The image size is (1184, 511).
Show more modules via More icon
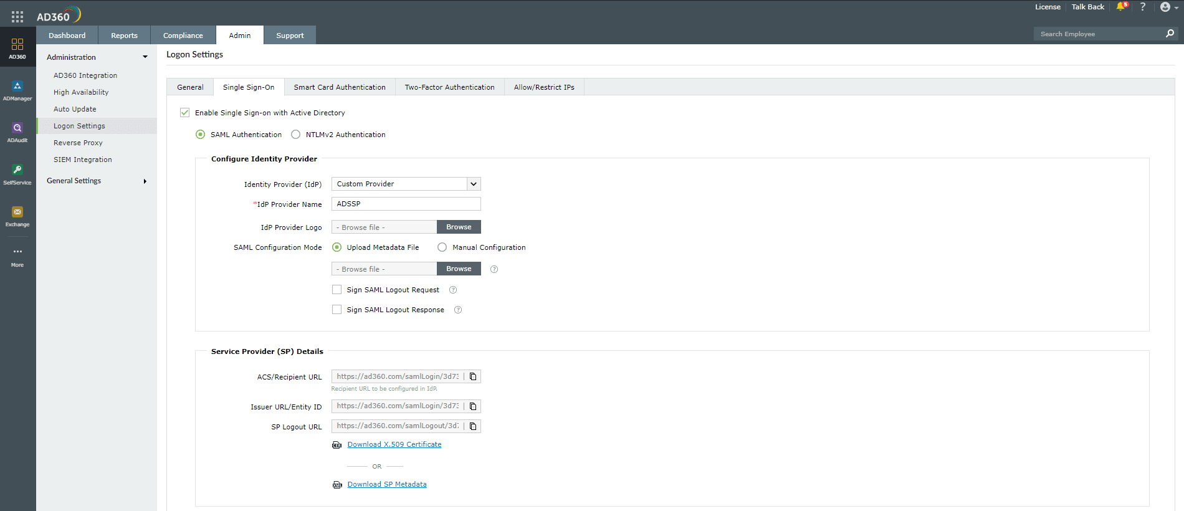(17, 257)
